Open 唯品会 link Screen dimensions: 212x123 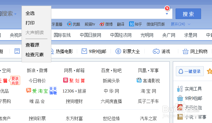(x=37, y=101)
